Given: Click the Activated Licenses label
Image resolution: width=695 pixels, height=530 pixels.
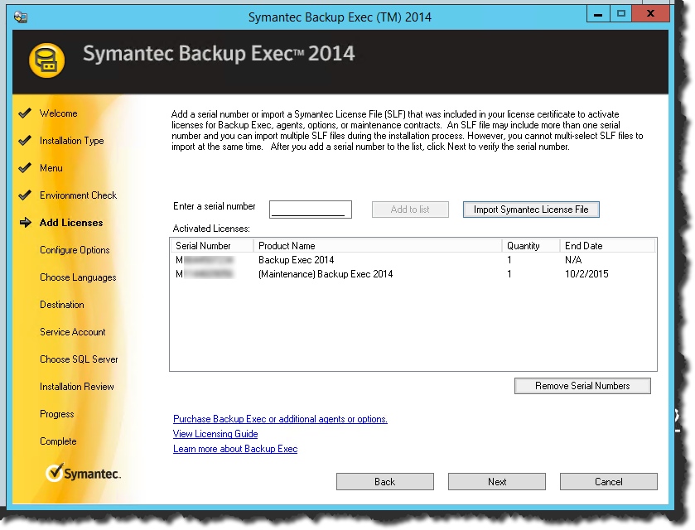Looking at the screenshot, I should (x=211, y=229).
